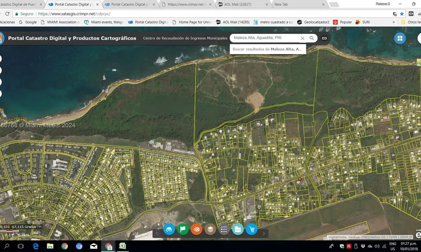Click the orange location marker on the map
Screen dimensions: 421x252
(300, 179)
